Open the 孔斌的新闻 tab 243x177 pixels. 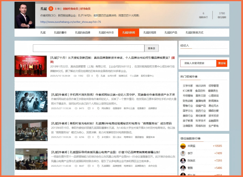point(128,32)
